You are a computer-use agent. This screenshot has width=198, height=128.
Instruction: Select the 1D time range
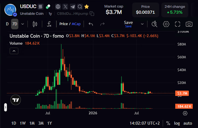(14, 123)
